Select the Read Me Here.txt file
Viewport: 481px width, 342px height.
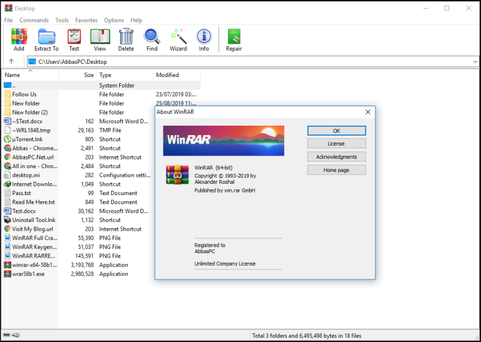click(x=34, y=202)
